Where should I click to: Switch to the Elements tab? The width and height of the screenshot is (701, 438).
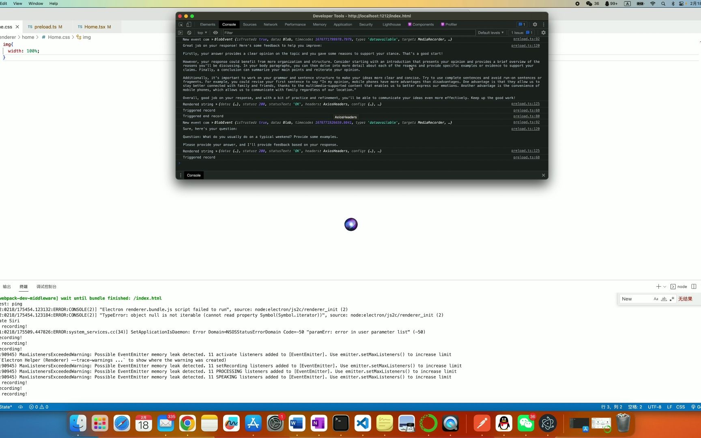tap(207, 24)
